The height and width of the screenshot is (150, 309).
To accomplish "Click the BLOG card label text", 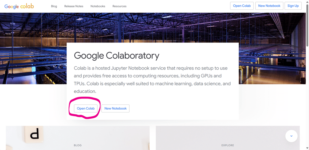I will 78,145.
